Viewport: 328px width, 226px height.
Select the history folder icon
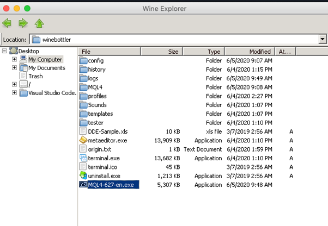pyautogui.click(x=83, y=69)
